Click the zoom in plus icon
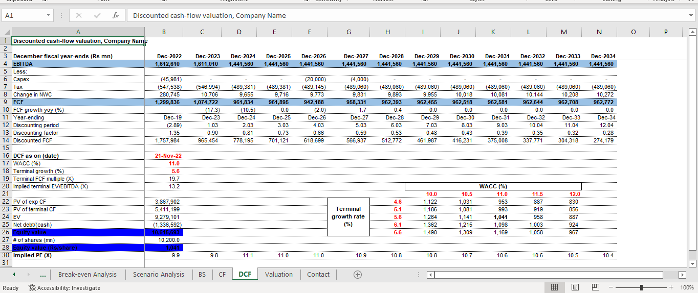 coord(672,287)
